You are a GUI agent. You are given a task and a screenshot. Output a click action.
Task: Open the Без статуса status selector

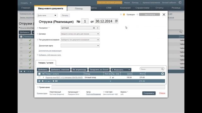[149, 14]
